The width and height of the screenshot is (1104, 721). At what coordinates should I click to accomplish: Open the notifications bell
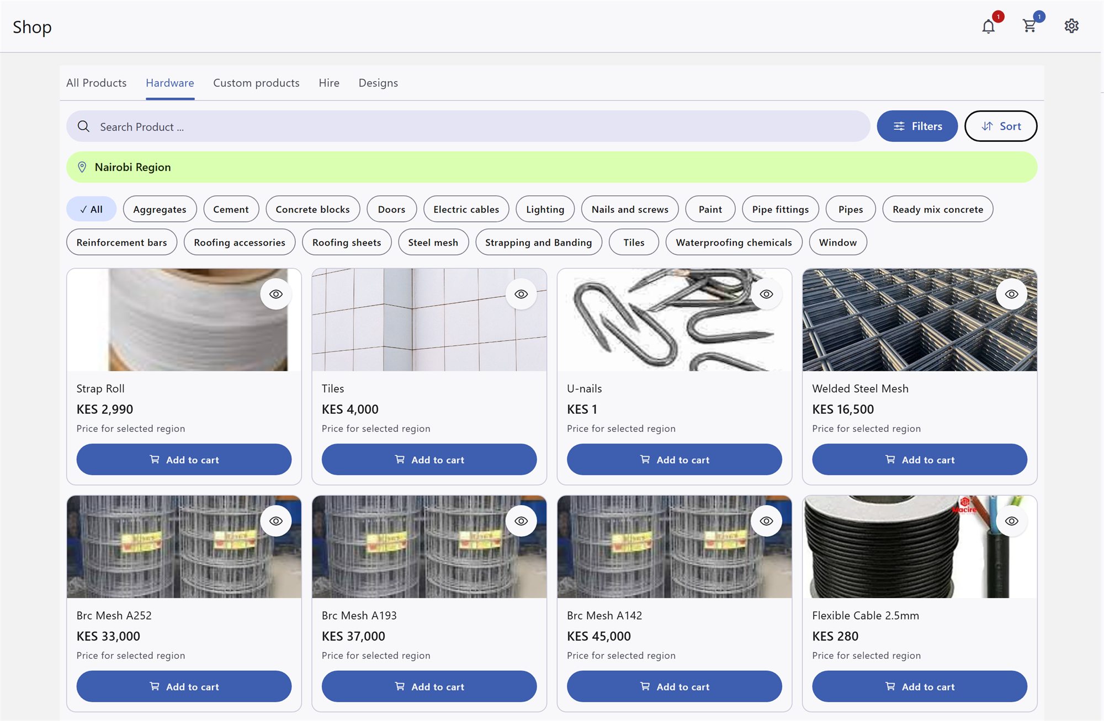[x=988, y=26]
